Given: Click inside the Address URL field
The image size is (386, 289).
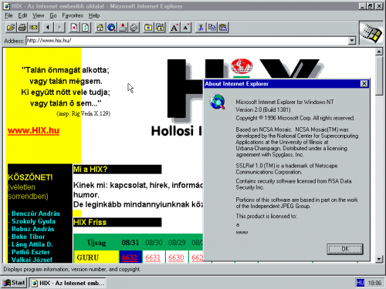Looking at the screenshot, I should tap(187, 41).
